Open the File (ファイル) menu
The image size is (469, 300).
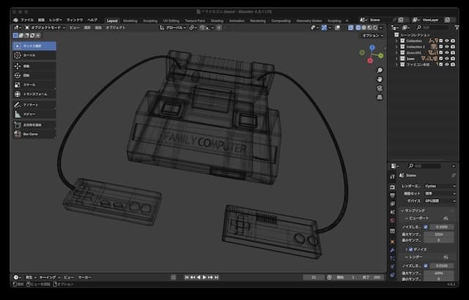pyautogui.click(x=27, y=20)
